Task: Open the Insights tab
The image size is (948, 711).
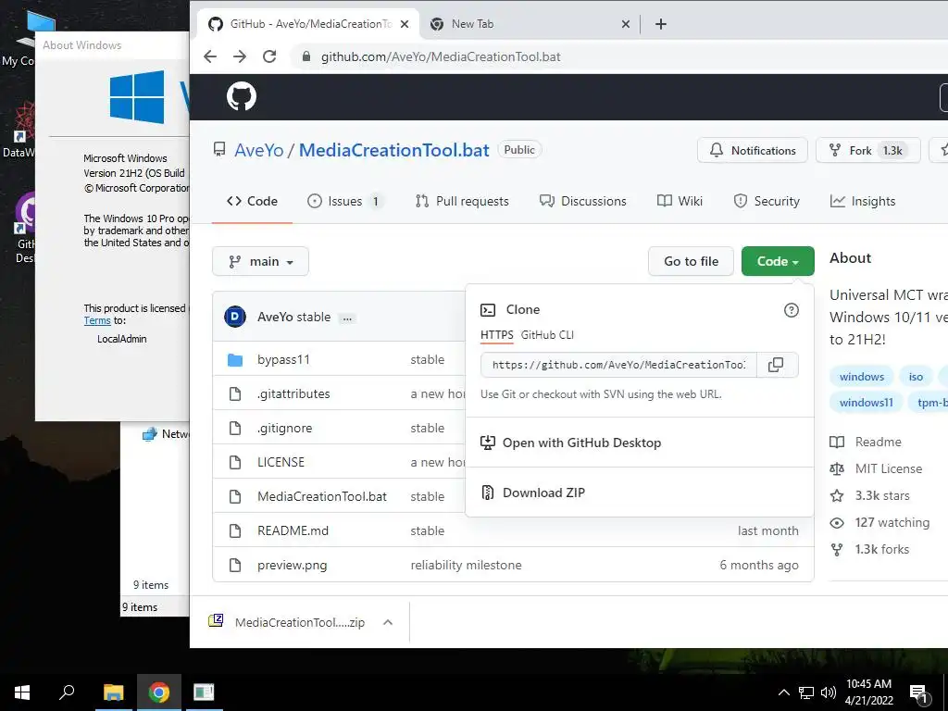Action: click(863, 201)
